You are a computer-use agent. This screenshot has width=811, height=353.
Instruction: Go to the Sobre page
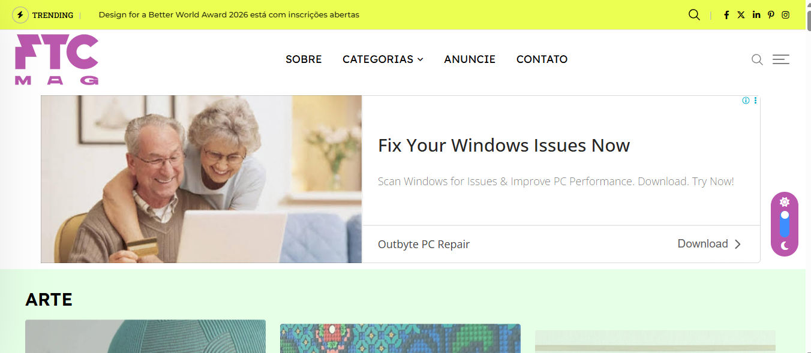coord(304,59)
